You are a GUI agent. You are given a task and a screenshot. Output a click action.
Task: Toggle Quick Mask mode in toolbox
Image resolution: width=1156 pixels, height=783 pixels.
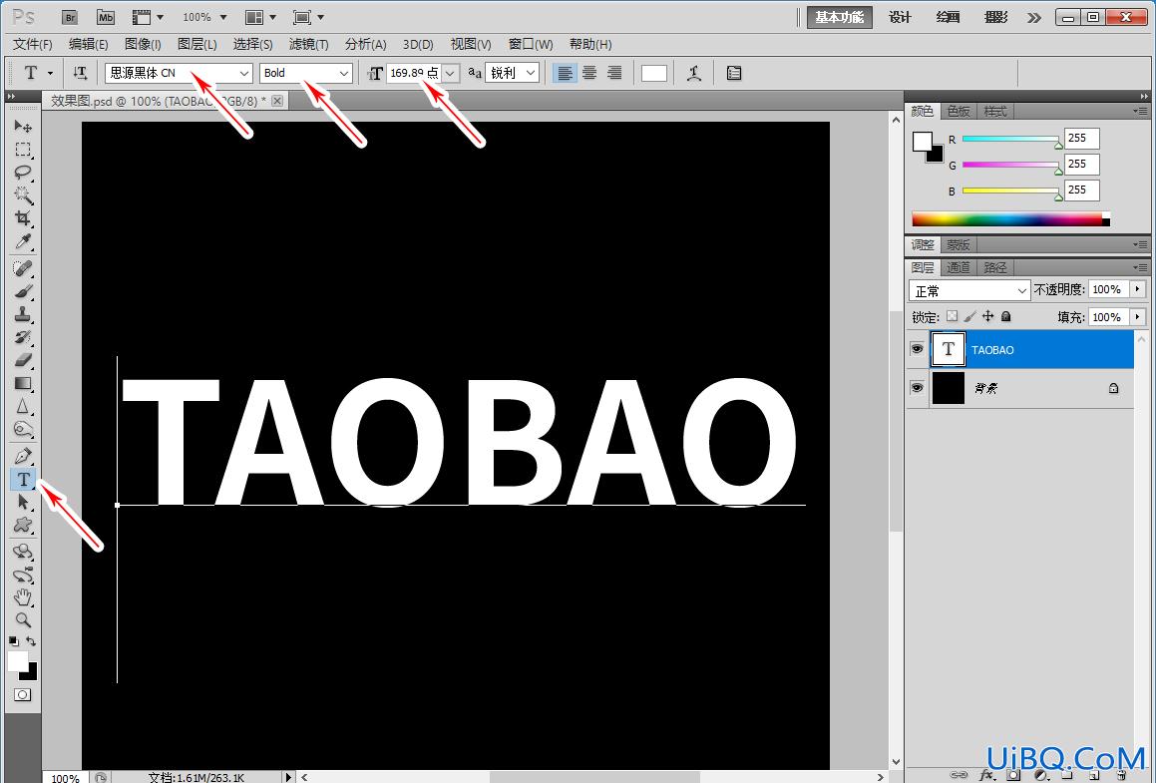coord(23,694)
